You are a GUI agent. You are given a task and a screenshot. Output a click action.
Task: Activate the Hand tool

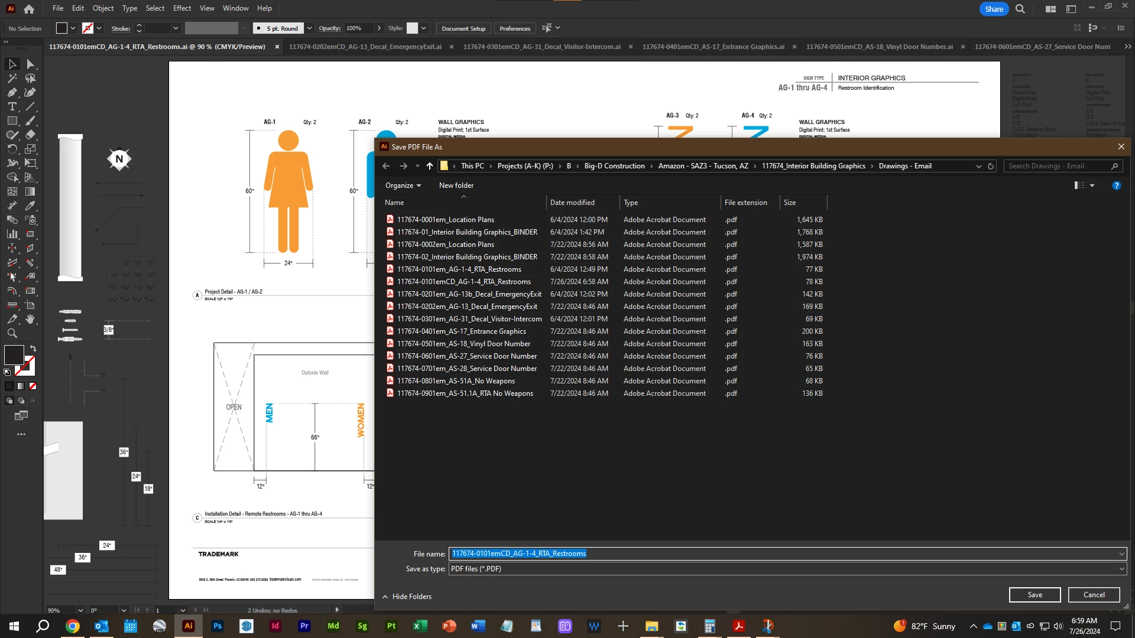(x=30, y=319)
